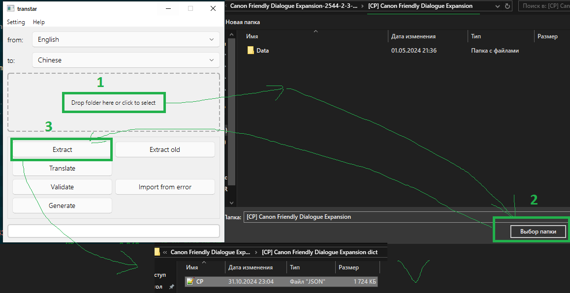Screen dimensions: 570x293
Task: Select the Data folder icon
Action: coord(251,50)
